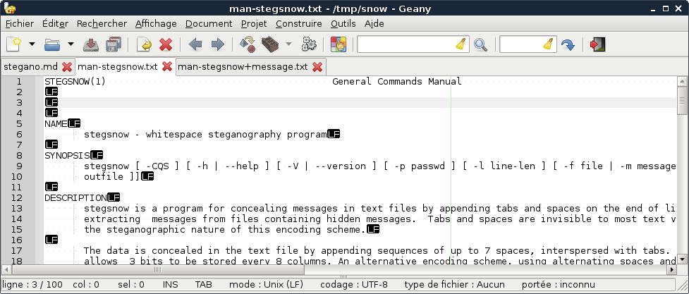
Task: Click the vertical scrollbar thumb
Action: 682,101
